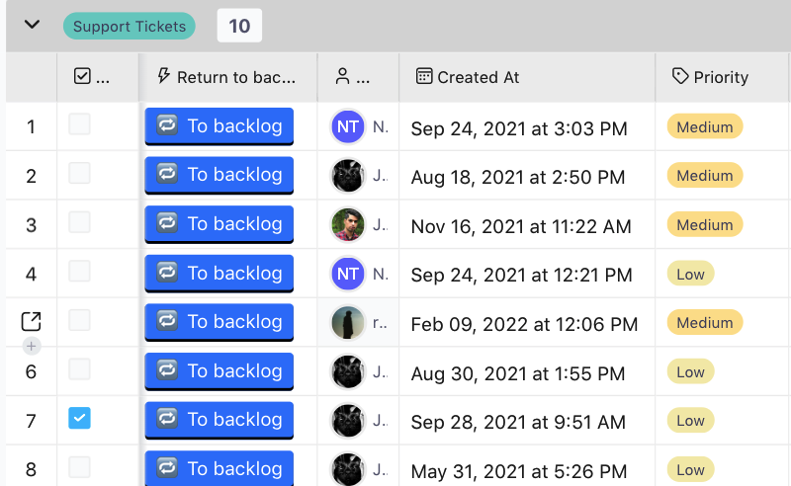Image resolution: width=791 pixels, height=486 pixels.
Task: Uncheck the checked checkbox in row 7
Action: click(x=79, y=419)
